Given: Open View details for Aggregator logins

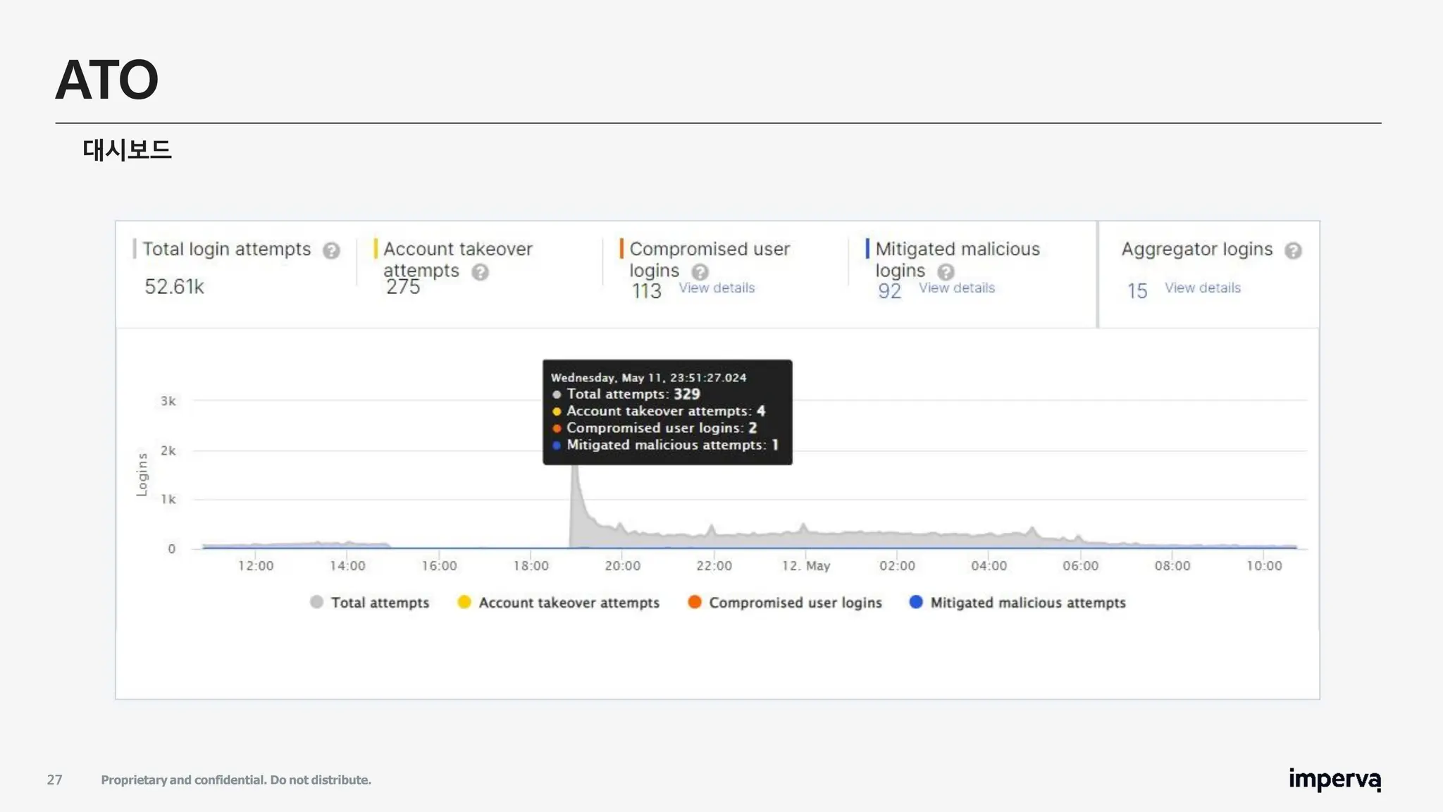Looking at the screenshot, I should click(x=1202, y=288).
